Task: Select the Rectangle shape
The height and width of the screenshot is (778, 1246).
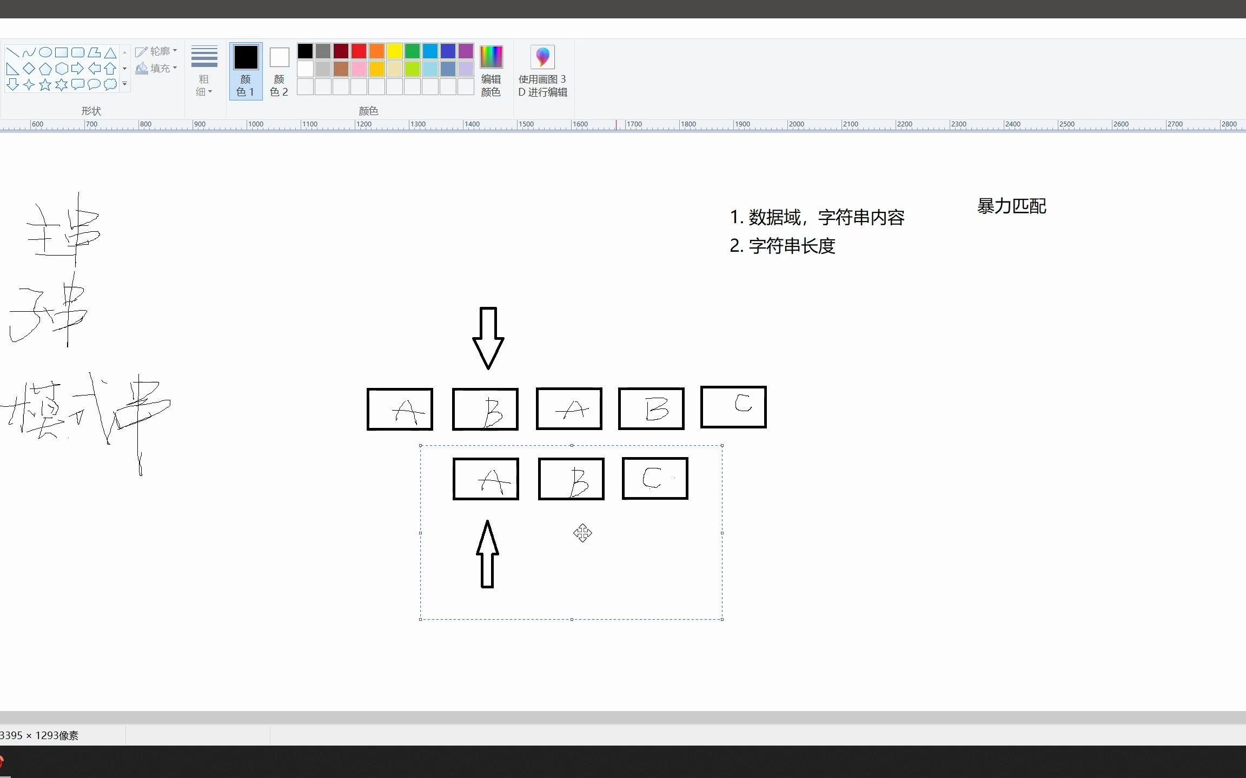Action: coord(61,52)
